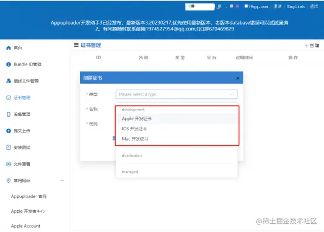Click the 描述文件管理 sidebar icon

tap(8, 81)
